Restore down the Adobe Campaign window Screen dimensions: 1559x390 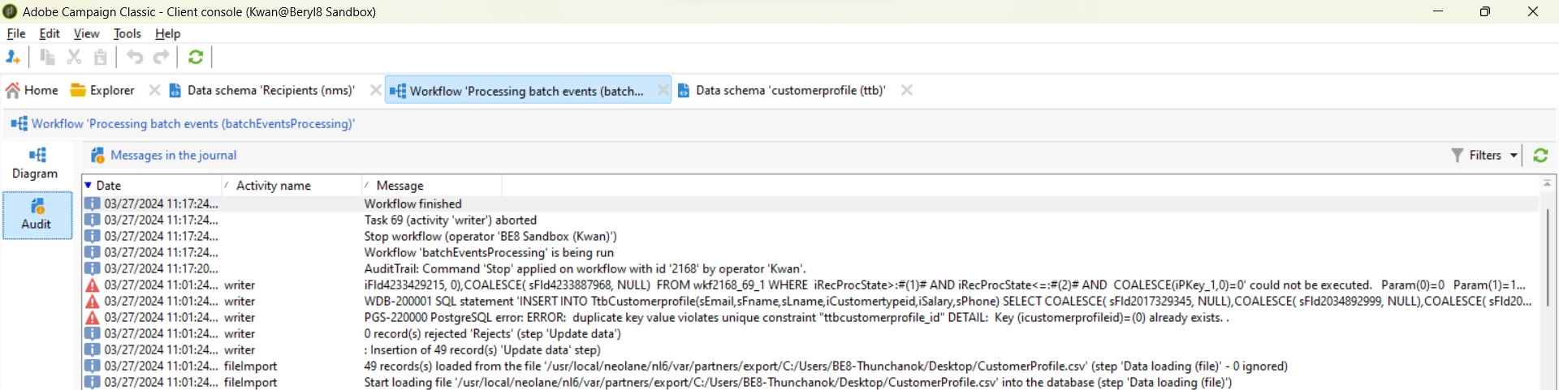(1485, 11)
